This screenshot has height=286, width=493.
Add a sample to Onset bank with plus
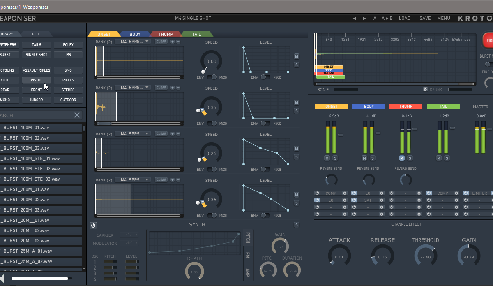click(x=173, y=42)
